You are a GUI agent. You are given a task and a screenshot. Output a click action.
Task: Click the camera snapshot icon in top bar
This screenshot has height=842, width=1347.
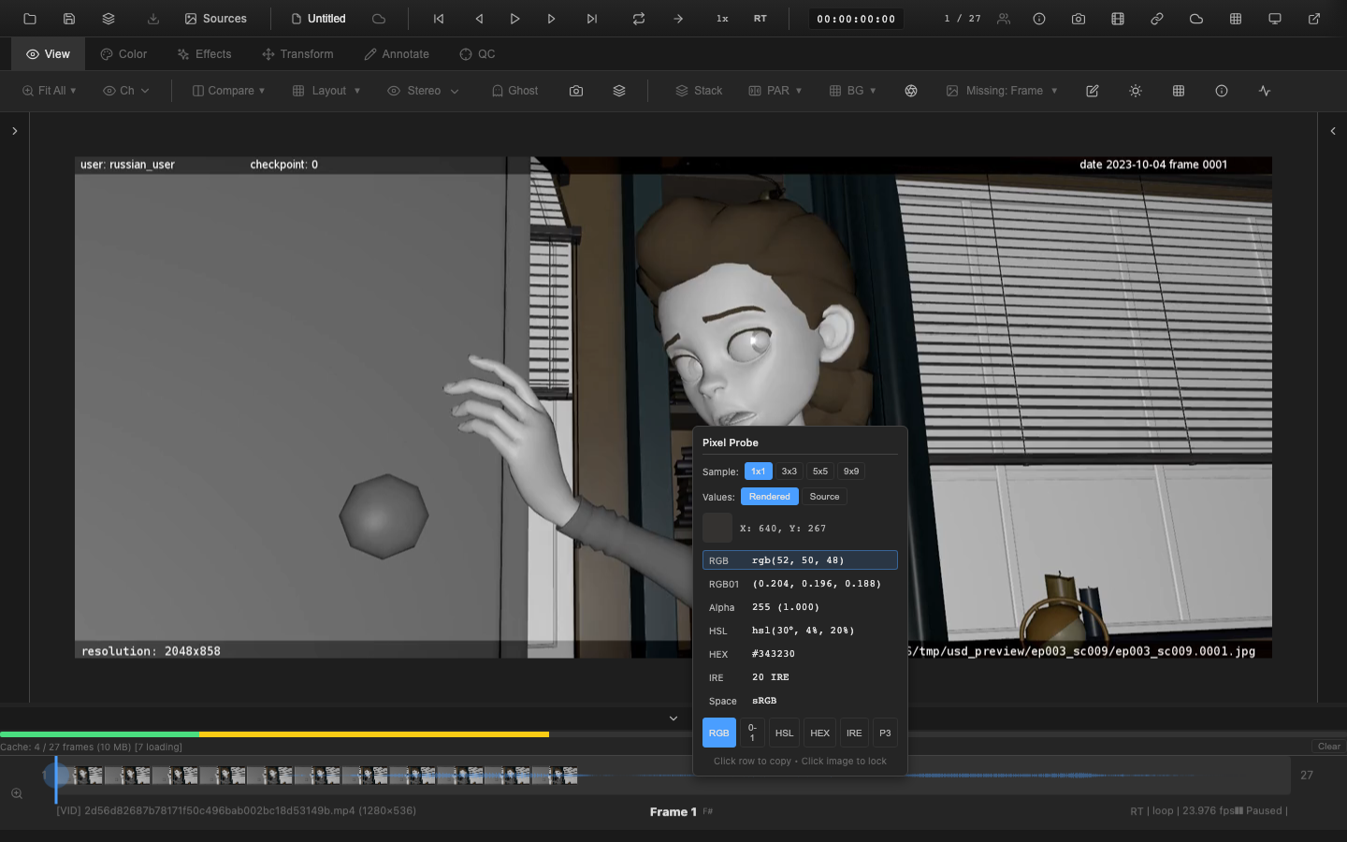click(1079, 19)
